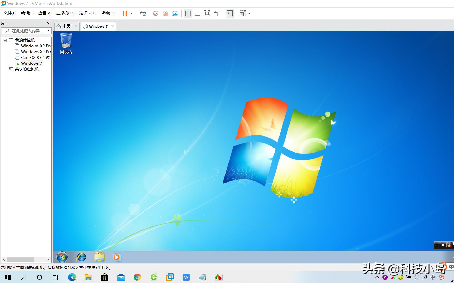Open the stretch guest display dropdown
The height and width of the screenshot is (283, 454).
249,13
